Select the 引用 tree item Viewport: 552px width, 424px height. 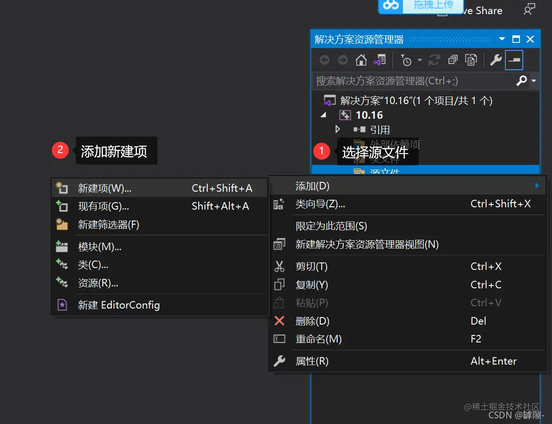[380, 130]
